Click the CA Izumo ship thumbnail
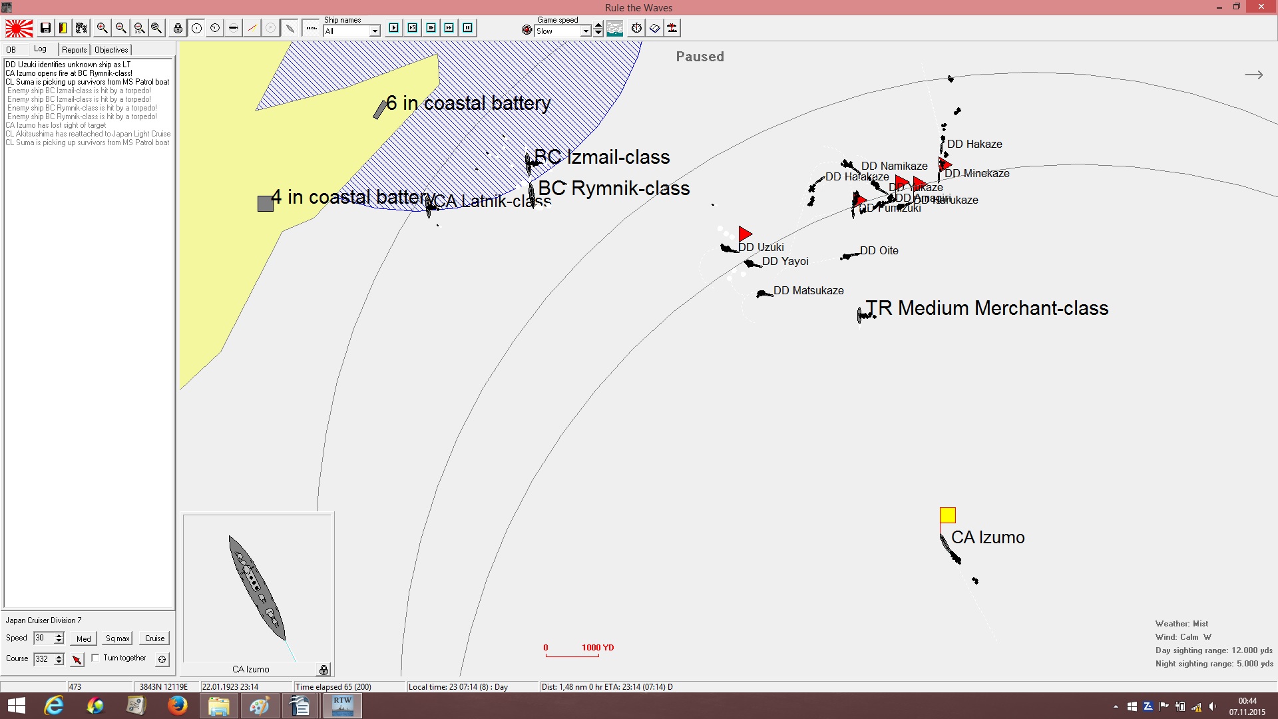 257,589
